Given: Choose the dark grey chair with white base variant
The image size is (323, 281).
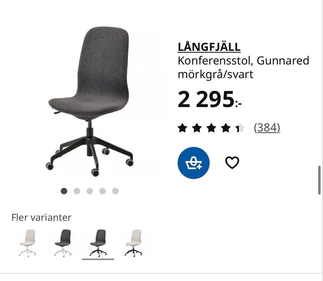Looking at the screenshot, I should click(63, 243).
